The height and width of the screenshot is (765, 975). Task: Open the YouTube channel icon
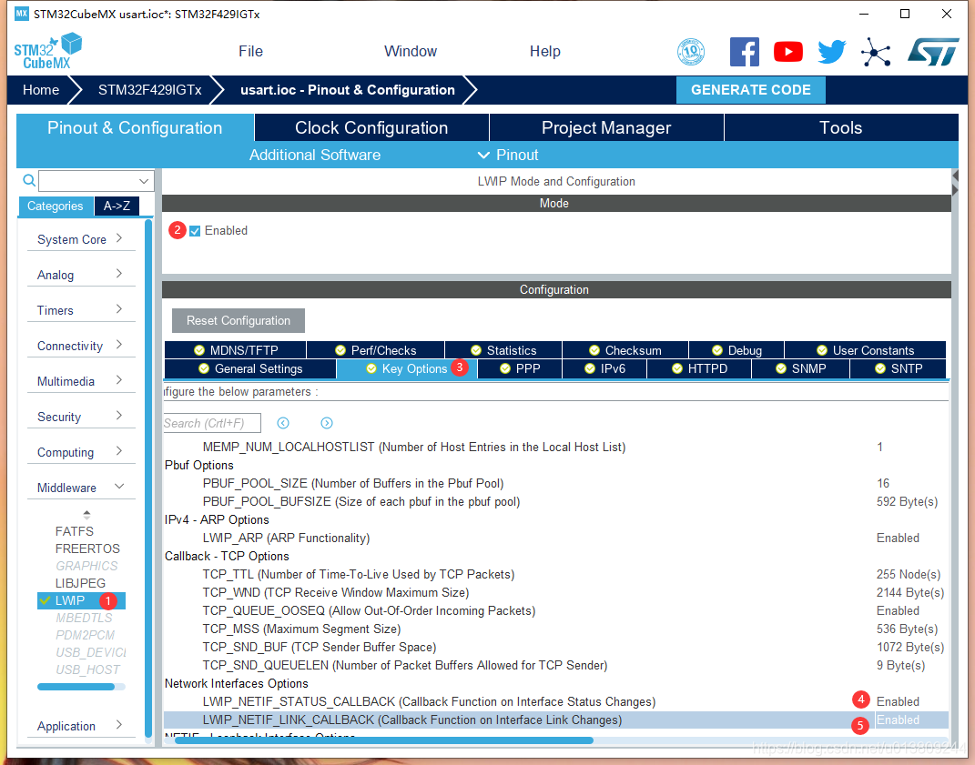(x=787, y=52)
